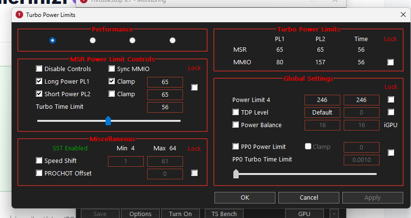The width and height of the screenshot is (411, 218).
Task: Click the MMIO PL1 value 80
Action: [280, 62]
